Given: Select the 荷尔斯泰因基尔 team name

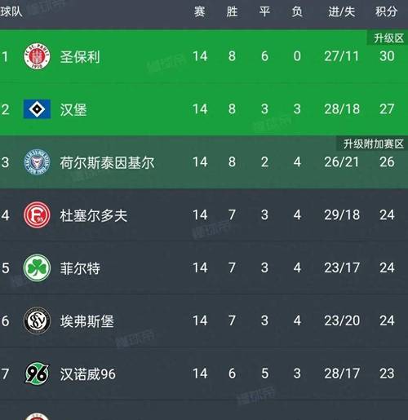Looking at the screenshot, I should pyautogui.click(x=107, y=162).
